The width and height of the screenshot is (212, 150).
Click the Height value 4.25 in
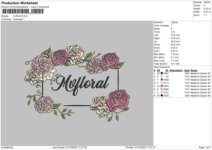tap(207, 8)
